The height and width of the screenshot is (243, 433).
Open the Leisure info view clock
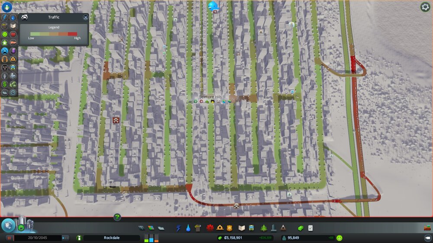[13, 93]
